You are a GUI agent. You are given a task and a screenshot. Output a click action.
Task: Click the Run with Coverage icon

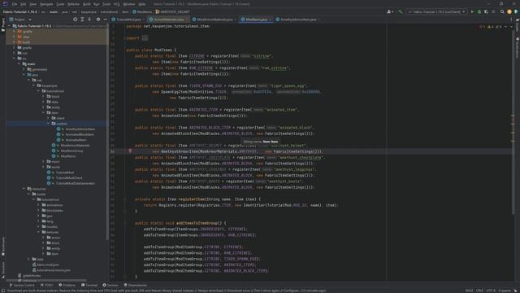[x=486, y=11]
